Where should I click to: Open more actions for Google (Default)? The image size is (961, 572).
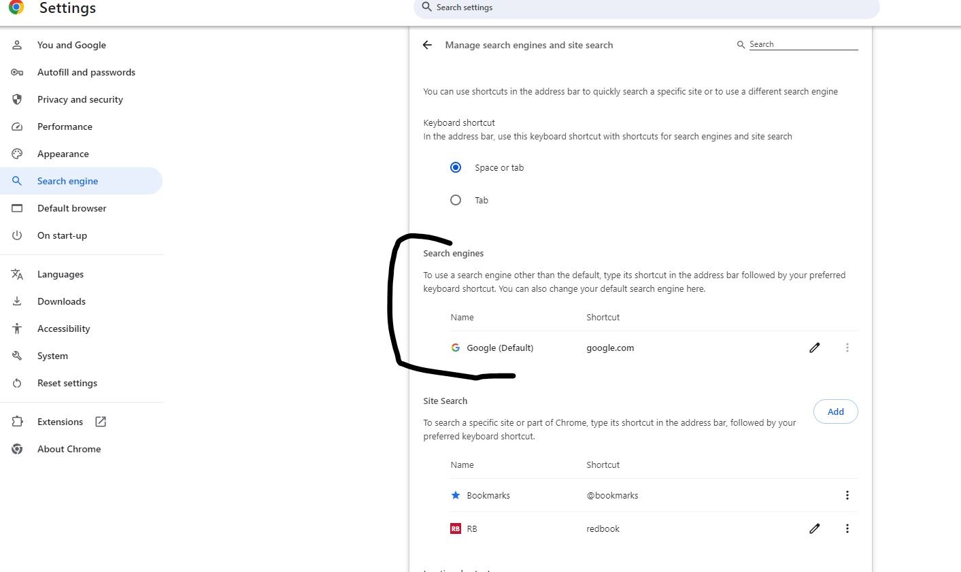[847, 348]
